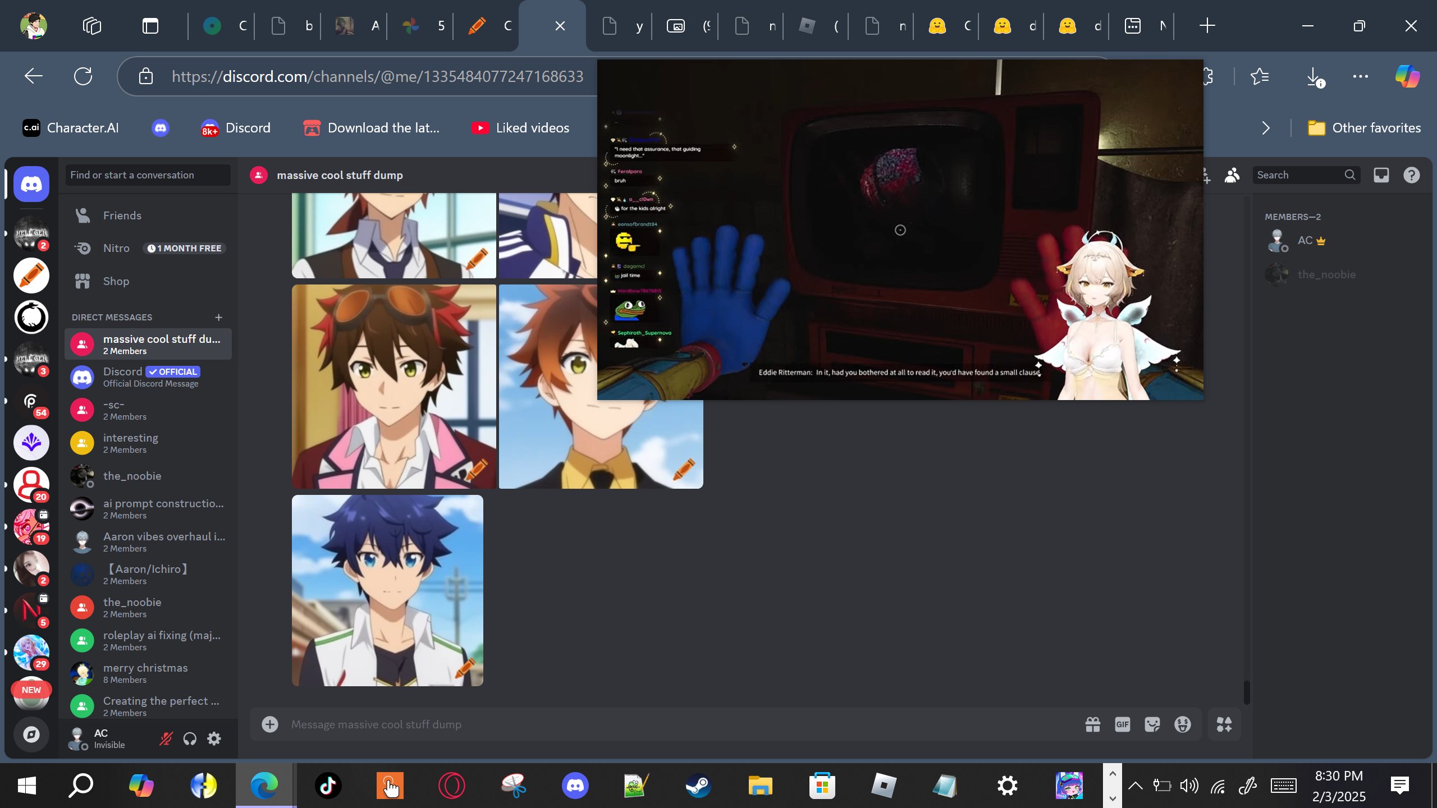
Task: Open the Other favorites folder
Action: pos(1364,128)
